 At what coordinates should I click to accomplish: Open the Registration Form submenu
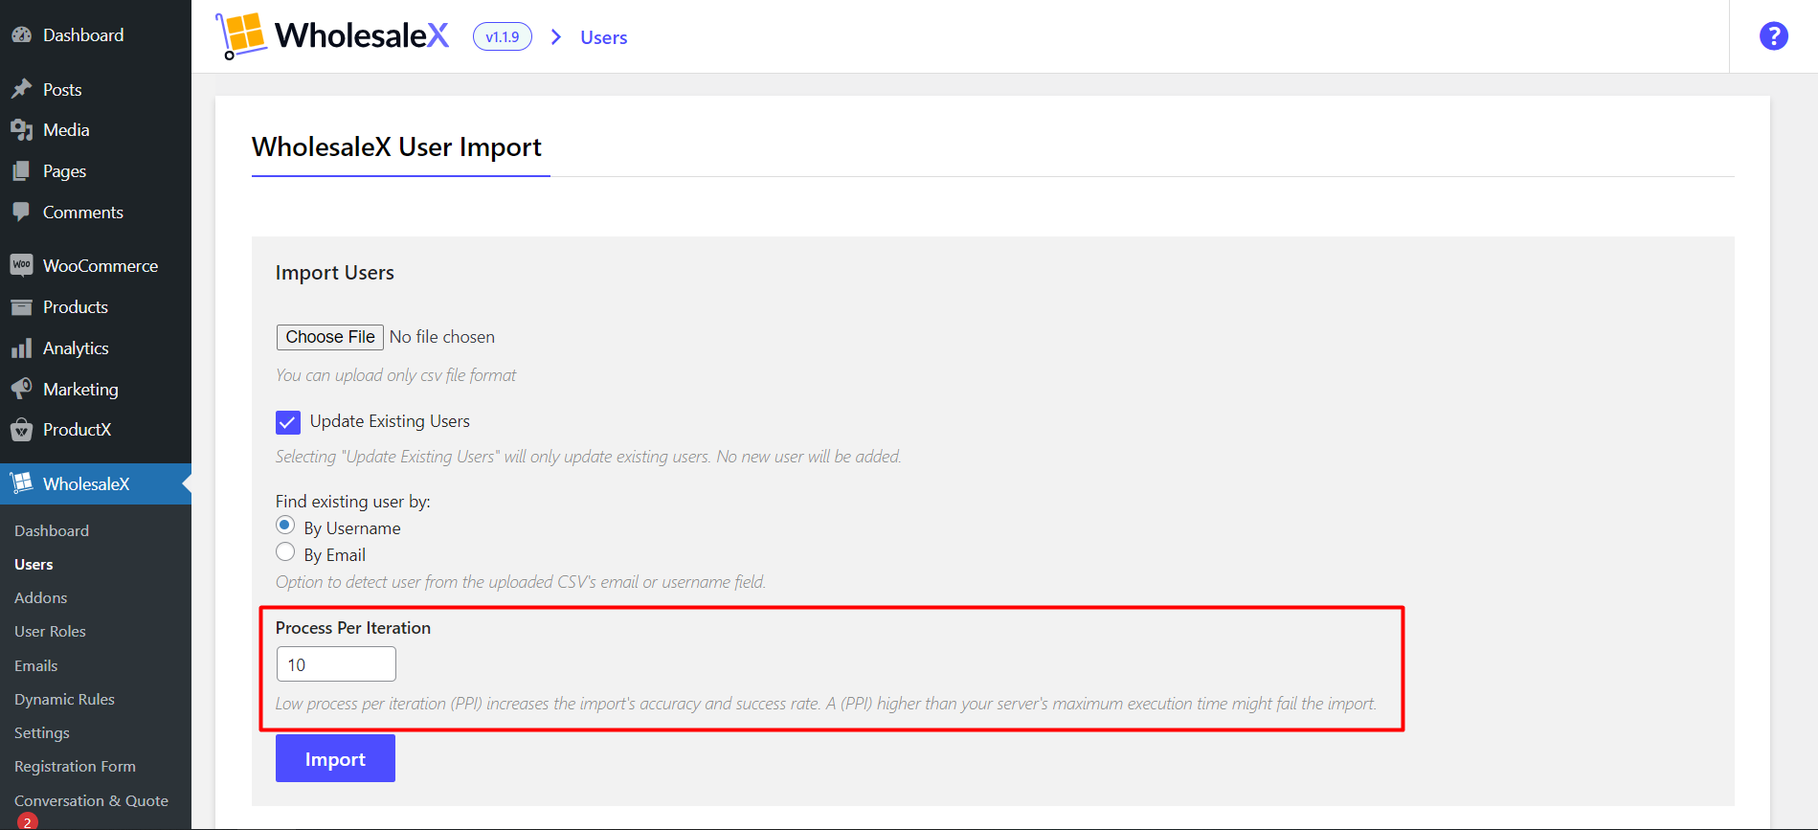(x=75, y=767)
